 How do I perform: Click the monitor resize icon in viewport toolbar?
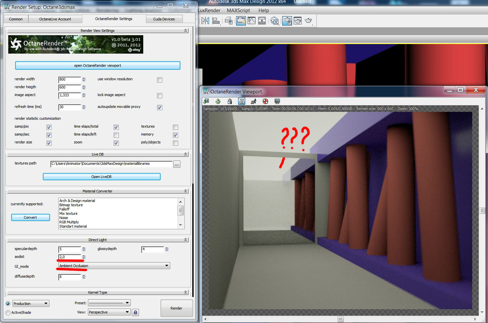pos(277,101)
